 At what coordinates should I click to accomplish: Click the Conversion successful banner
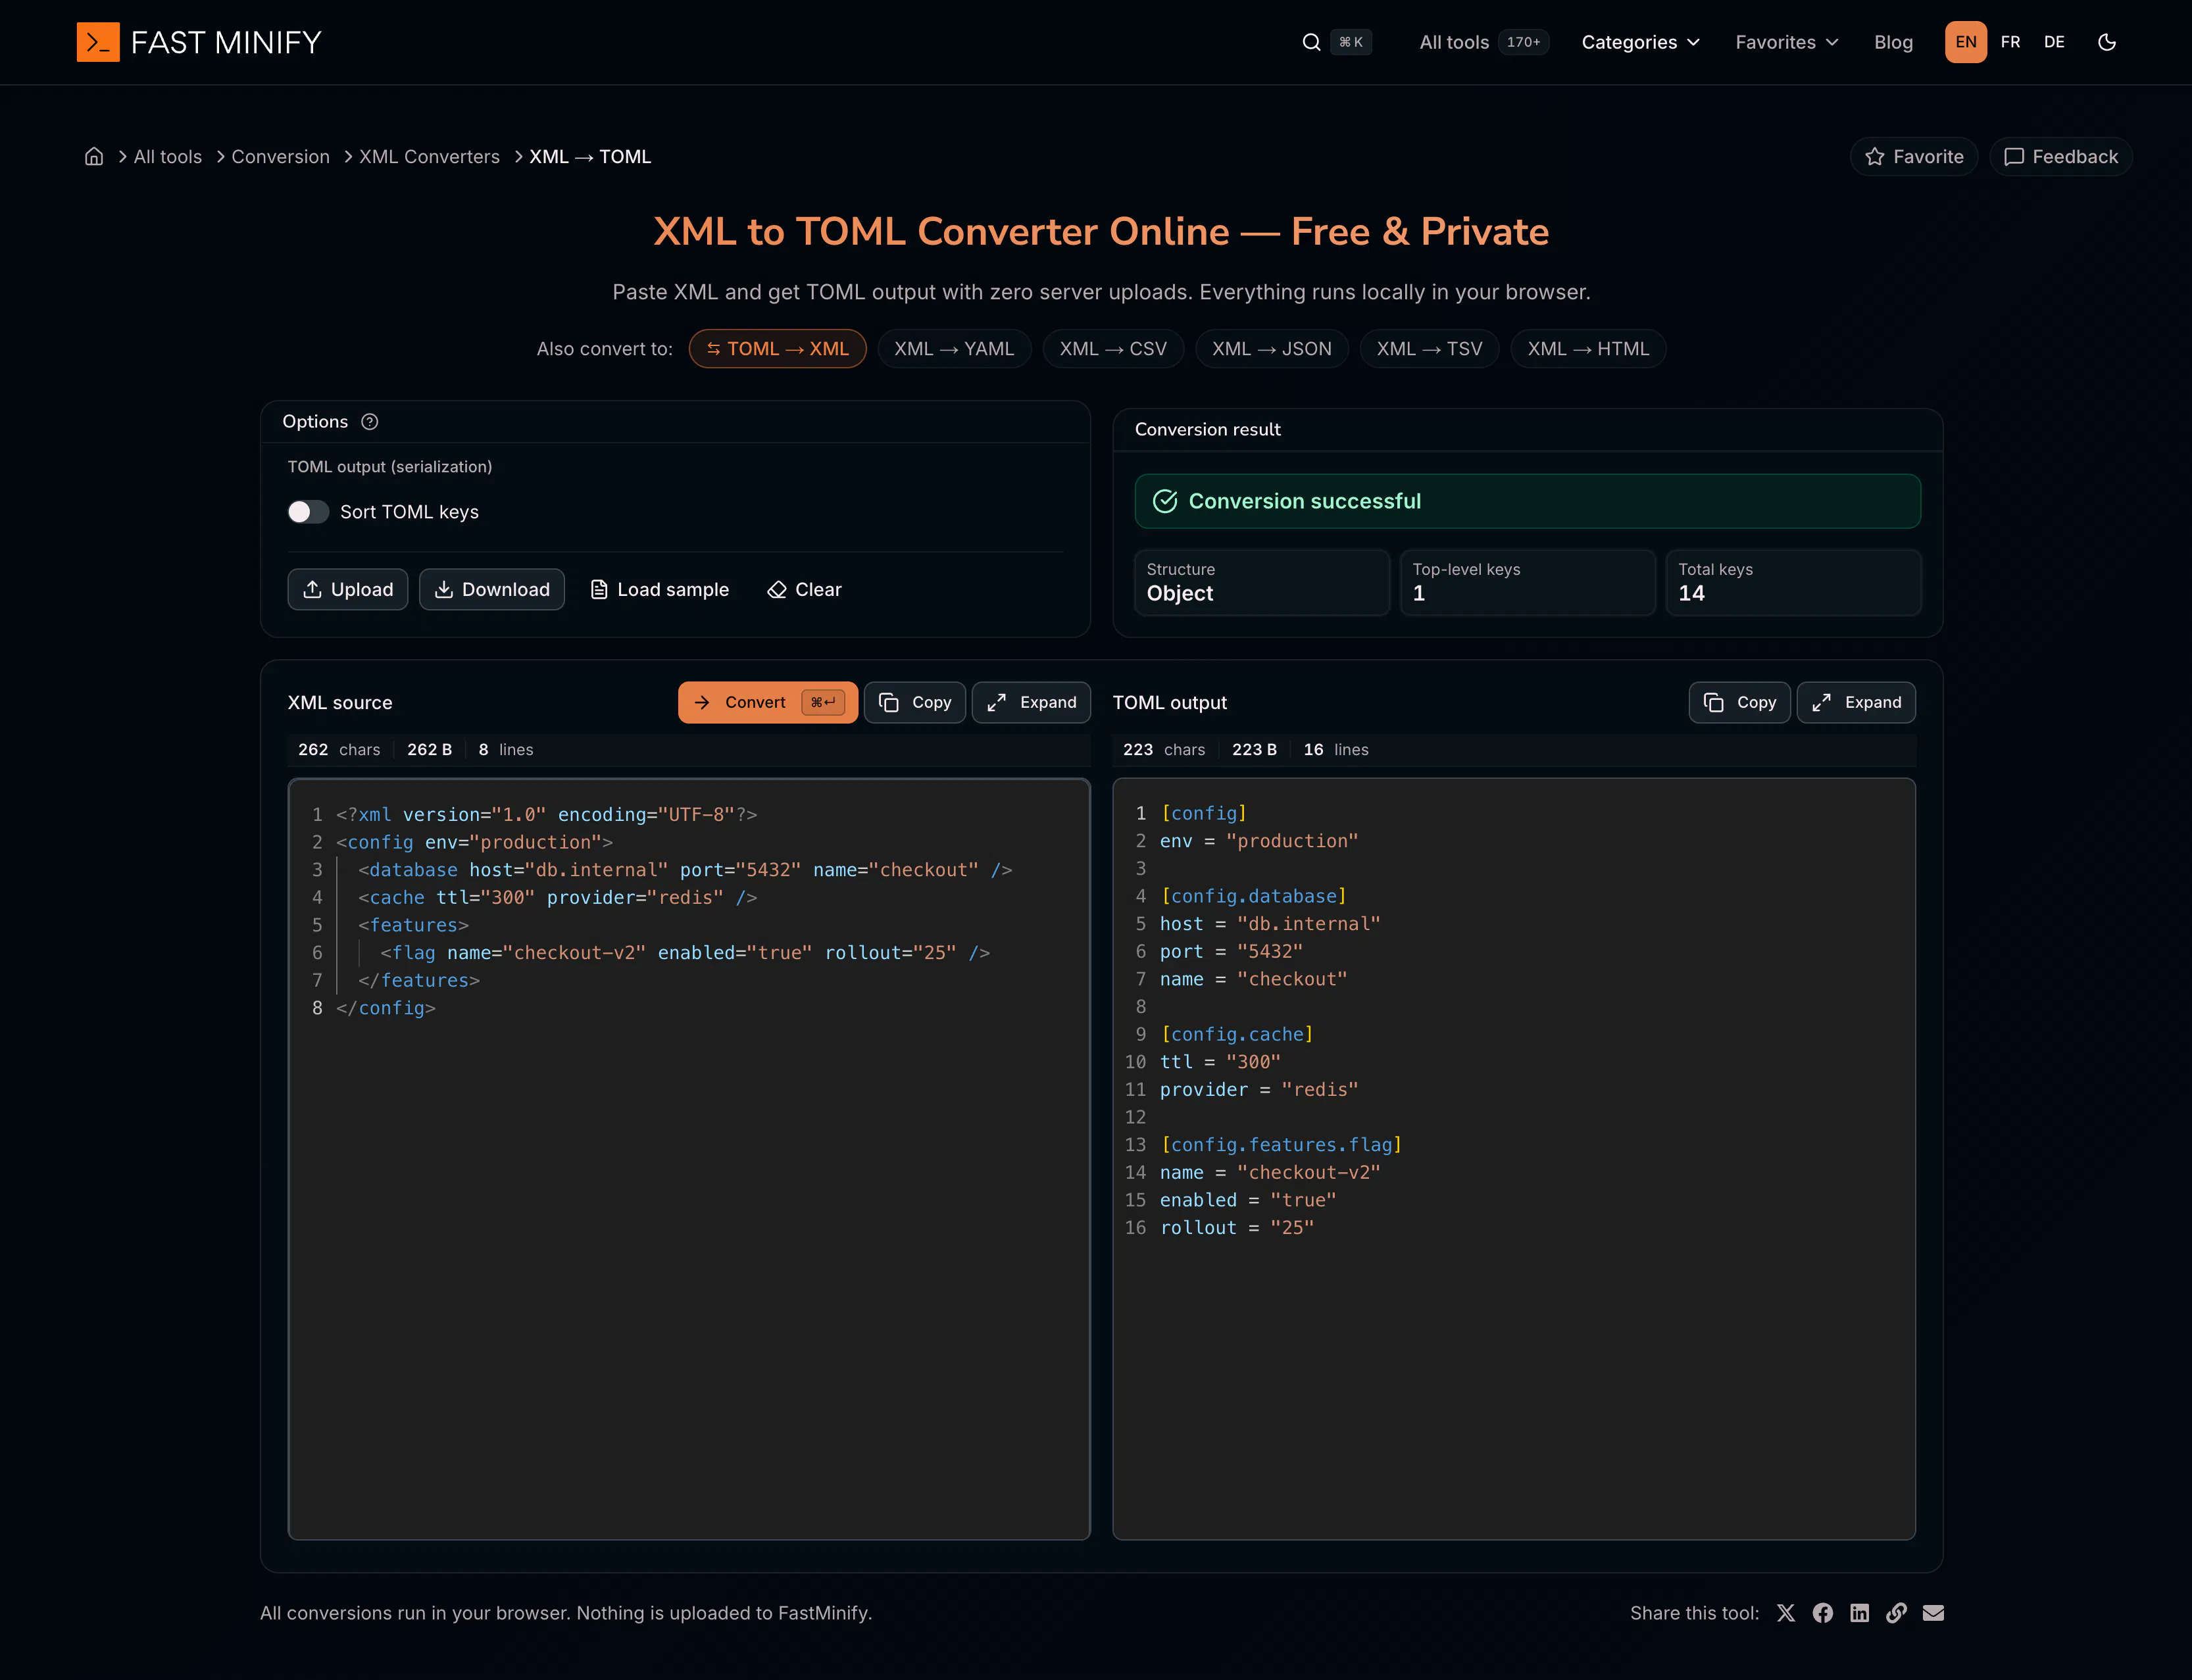[1527, 501]
